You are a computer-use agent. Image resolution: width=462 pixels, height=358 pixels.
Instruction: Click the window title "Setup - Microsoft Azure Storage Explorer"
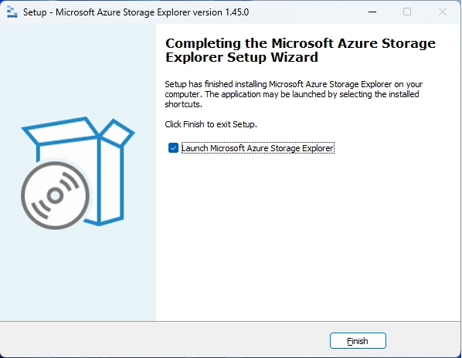coord(107,12)
